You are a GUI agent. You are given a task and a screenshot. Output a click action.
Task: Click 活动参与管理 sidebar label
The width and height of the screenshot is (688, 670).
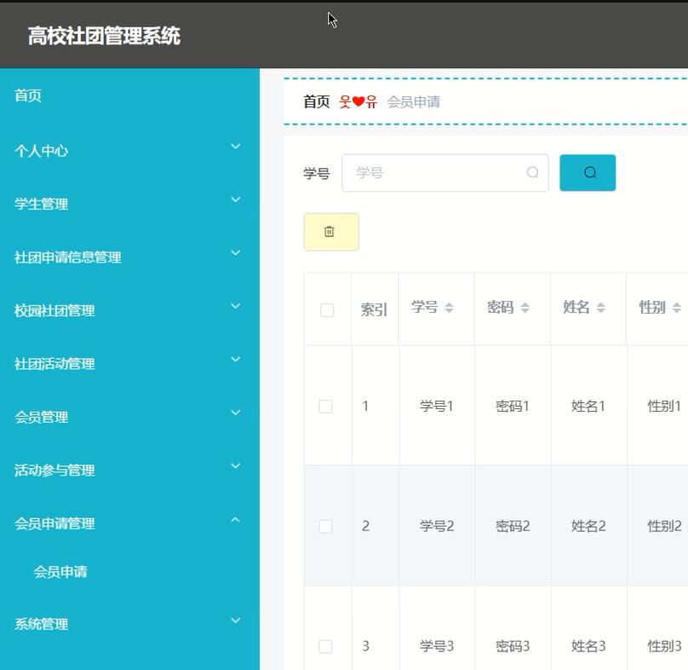pos(54,470)
